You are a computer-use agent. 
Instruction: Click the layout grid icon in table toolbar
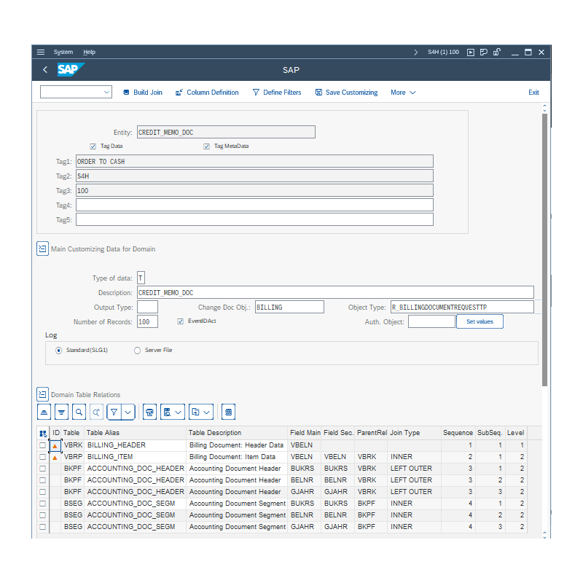pos(228,412)
